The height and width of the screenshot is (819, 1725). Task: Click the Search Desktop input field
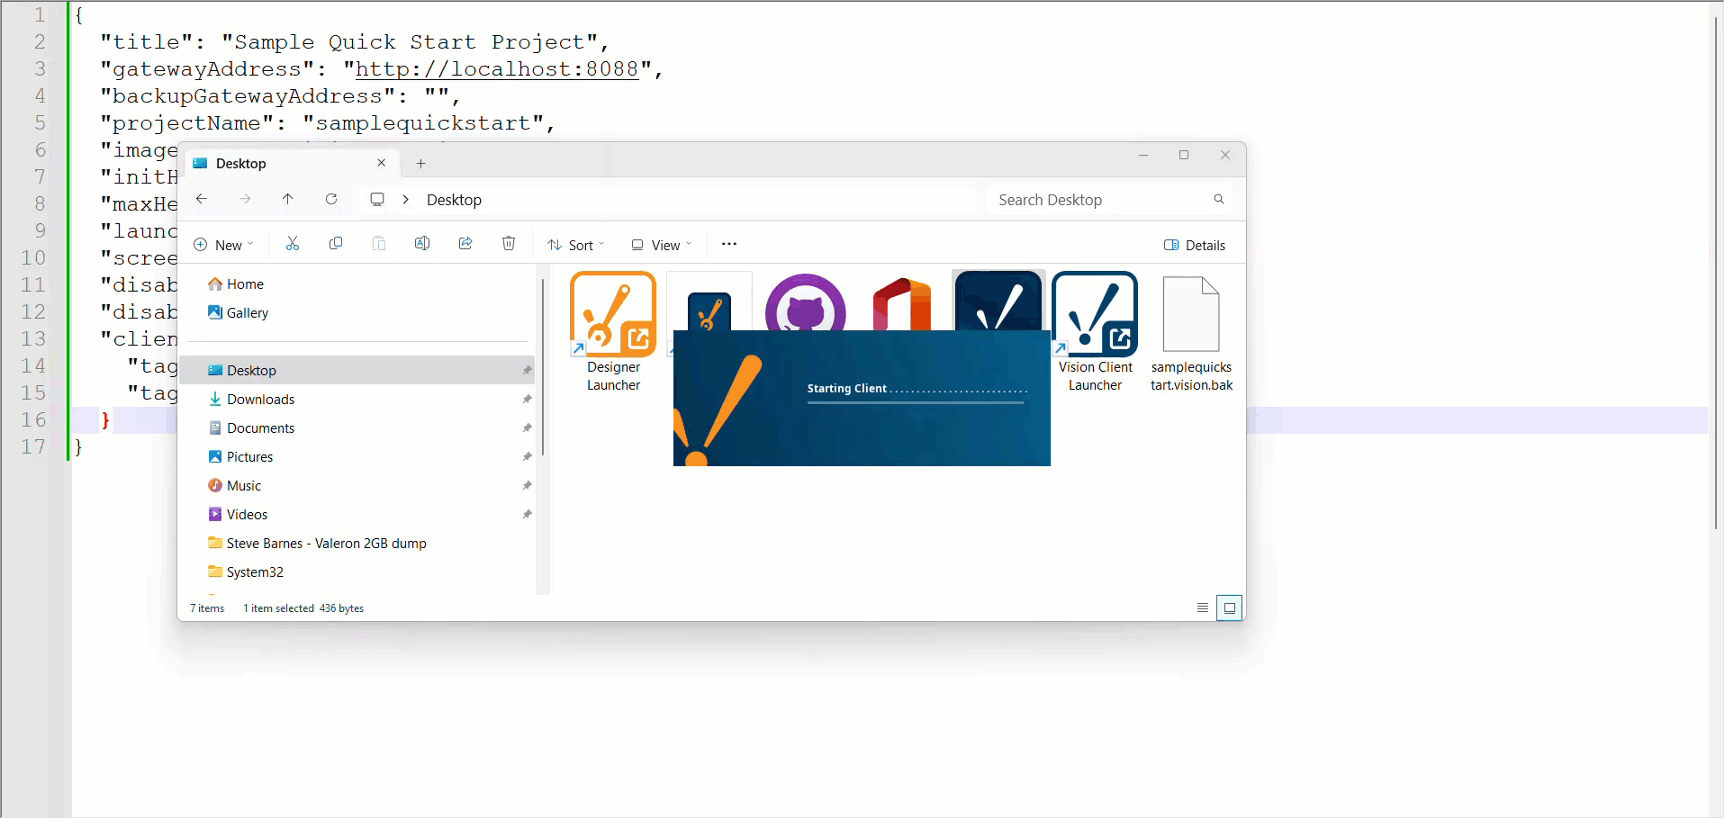click(1103, 200)
